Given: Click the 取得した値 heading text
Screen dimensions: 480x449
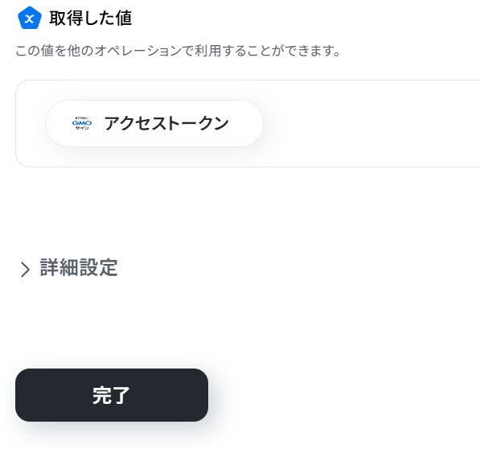Looking at the screenshot, I should [x=91, y=18].
